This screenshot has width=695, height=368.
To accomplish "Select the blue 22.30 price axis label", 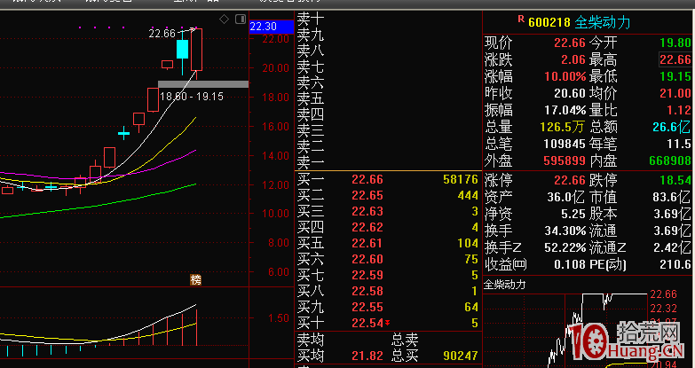I will point(272,27).
